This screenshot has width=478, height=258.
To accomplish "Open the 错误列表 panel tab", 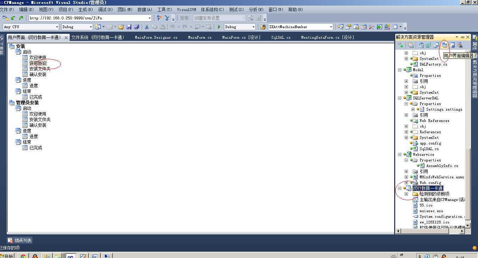I will click(20, 240).
